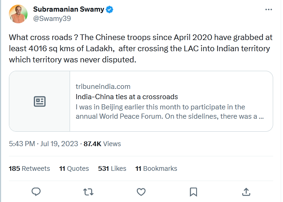The width and height of the screenshot is (283, 202).
Task: View the 531 Likes list
Action: [x=112, y=168]
